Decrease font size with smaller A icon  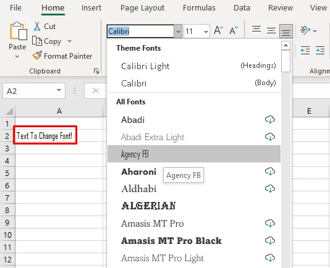[234, 31]
